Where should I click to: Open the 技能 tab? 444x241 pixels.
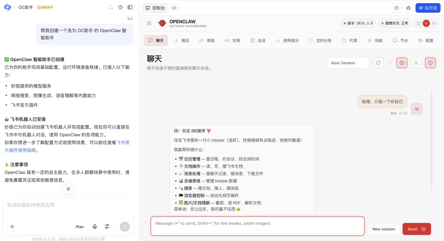coord(375,40)
